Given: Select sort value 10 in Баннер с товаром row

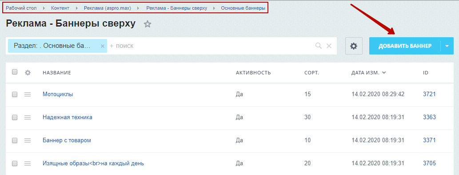Looking at the screenshot, I should tap(307, 140).
